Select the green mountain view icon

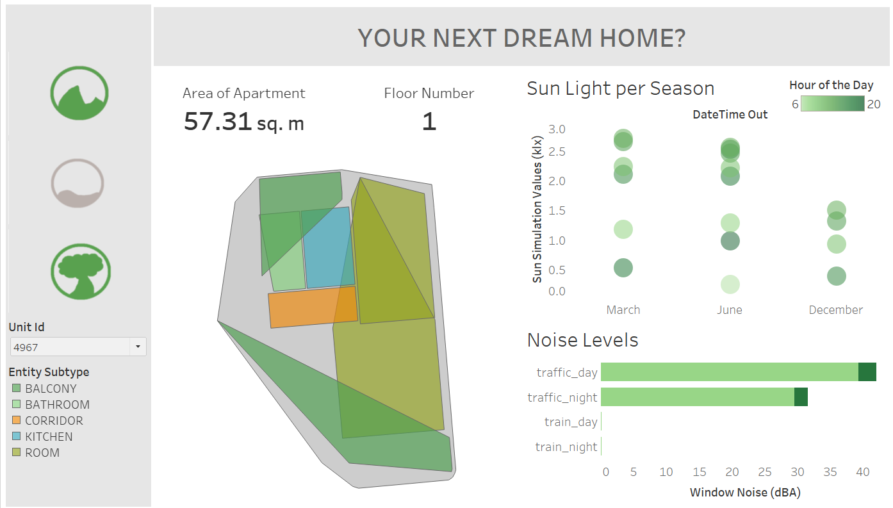point(79,92)
